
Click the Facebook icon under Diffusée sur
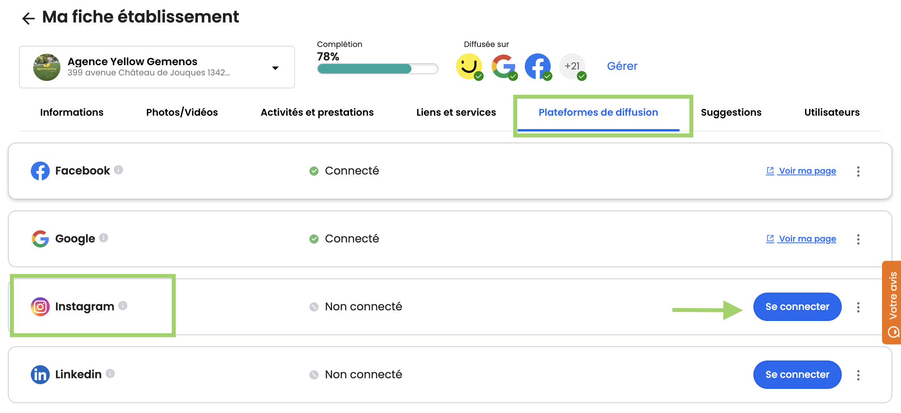tap(537, 66)
